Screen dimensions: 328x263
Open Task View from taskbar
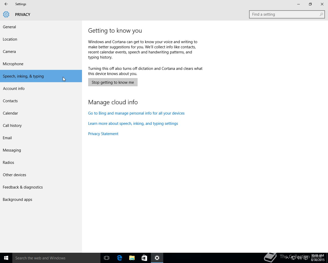click(107, 258)
